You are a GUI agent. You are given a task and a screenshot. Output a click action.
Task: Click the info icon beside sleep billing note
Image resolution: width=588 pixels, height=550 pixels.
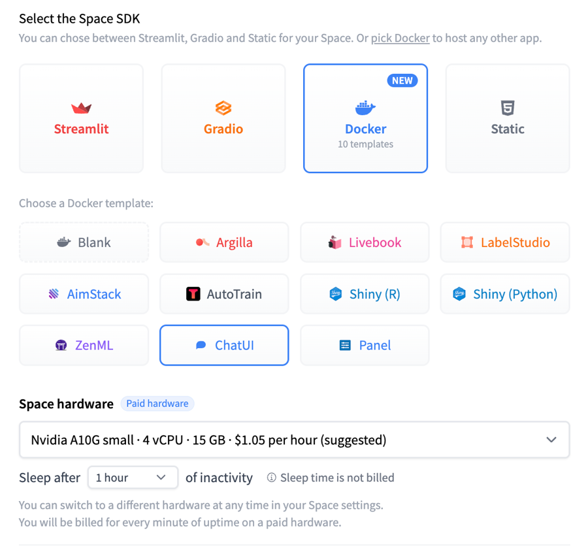(271, 478)
